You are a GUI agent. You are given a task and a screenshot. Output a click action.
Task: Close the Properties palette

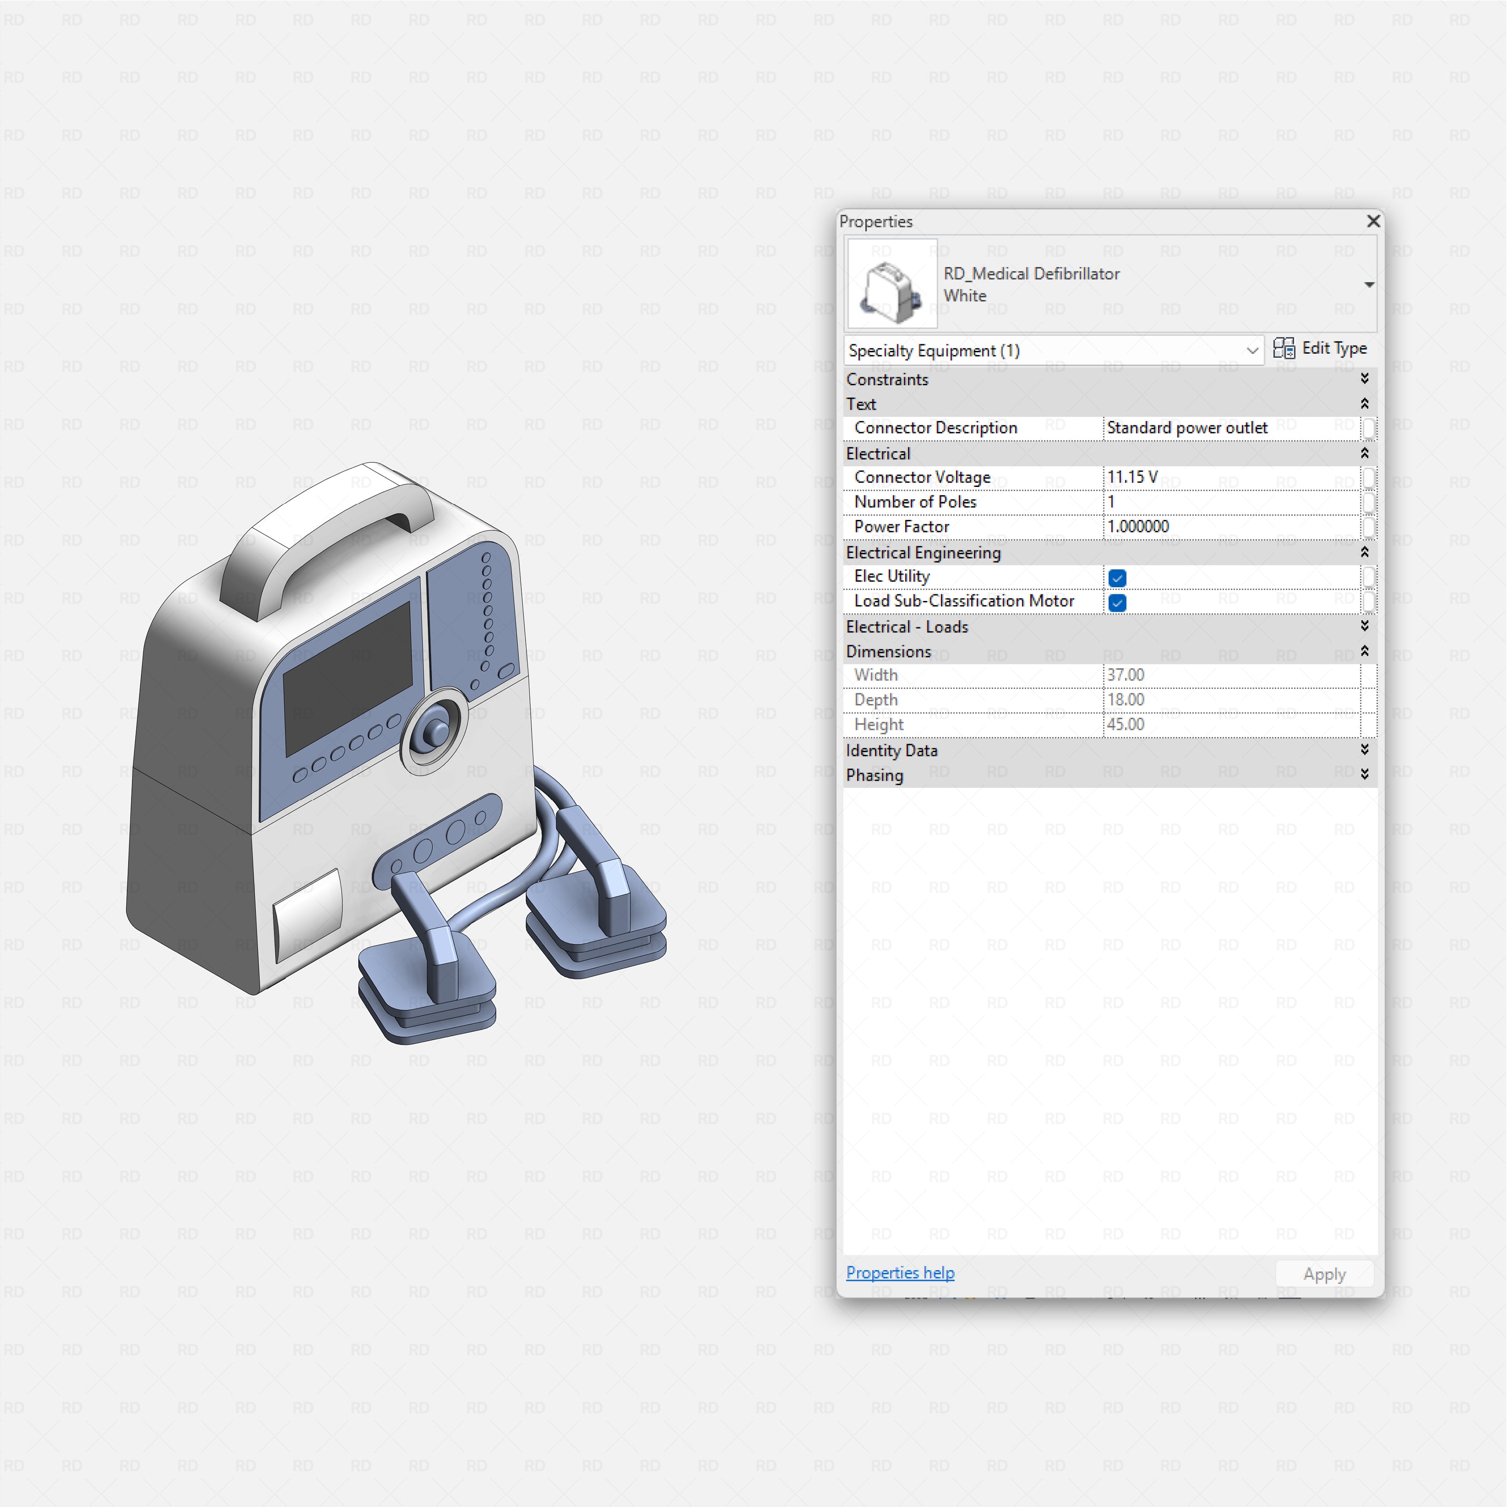coord(1374,221)
